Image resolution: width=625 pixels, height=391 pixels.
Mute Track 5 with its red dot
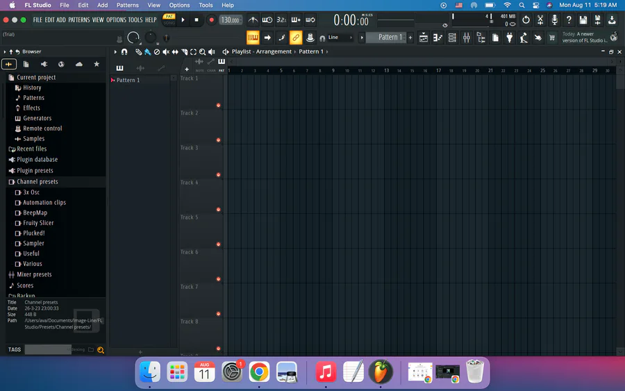tap(219, 244)
